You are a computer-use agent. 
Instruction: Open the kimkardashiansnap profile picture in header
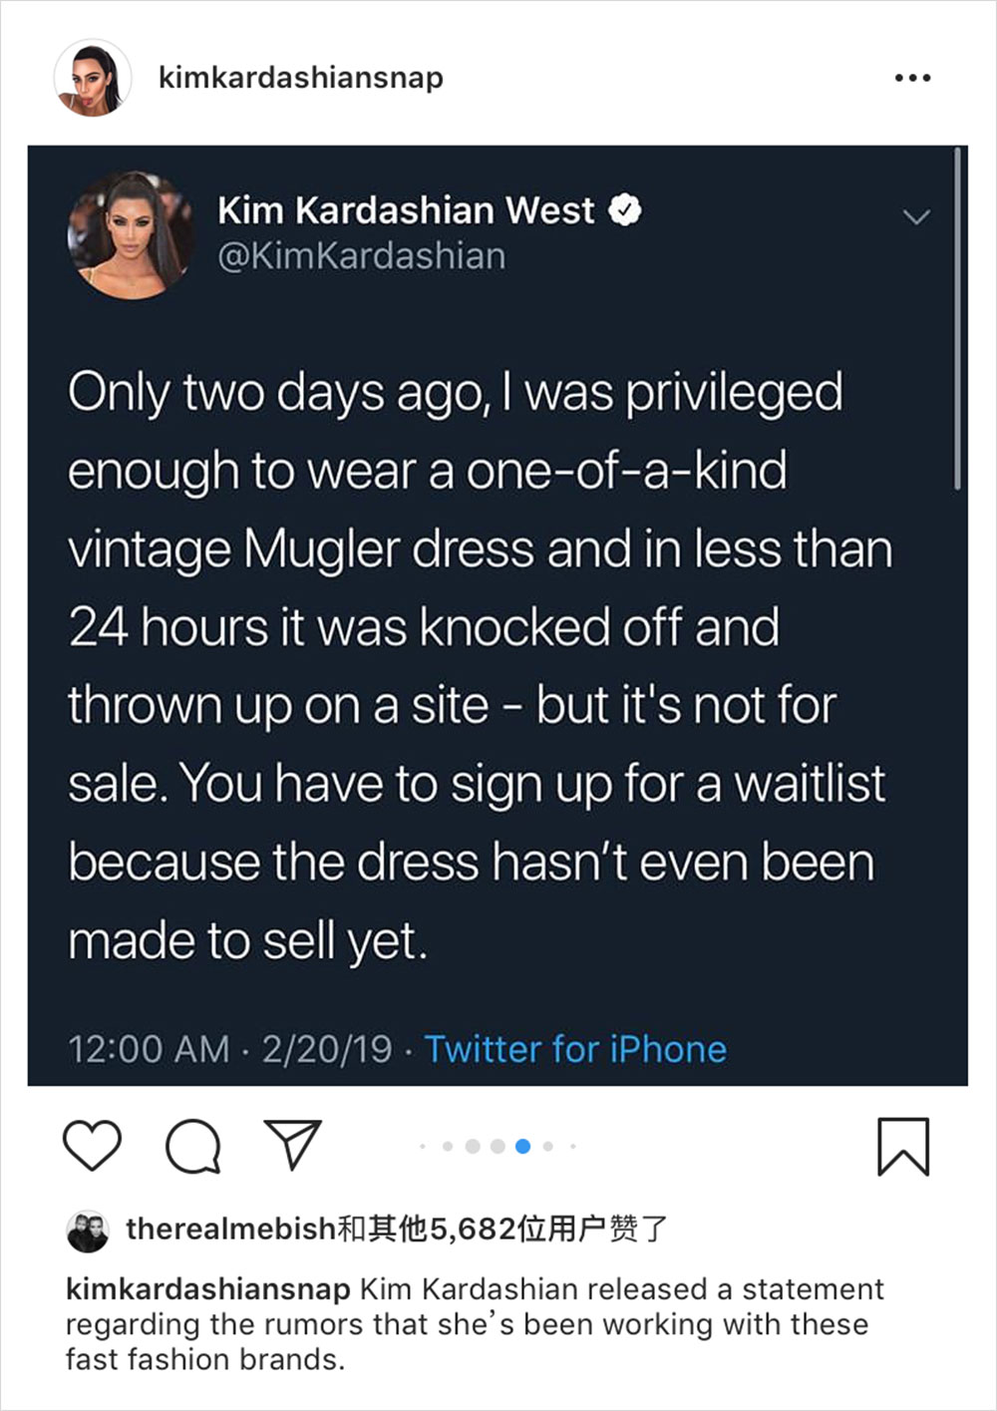pos(92,79)
